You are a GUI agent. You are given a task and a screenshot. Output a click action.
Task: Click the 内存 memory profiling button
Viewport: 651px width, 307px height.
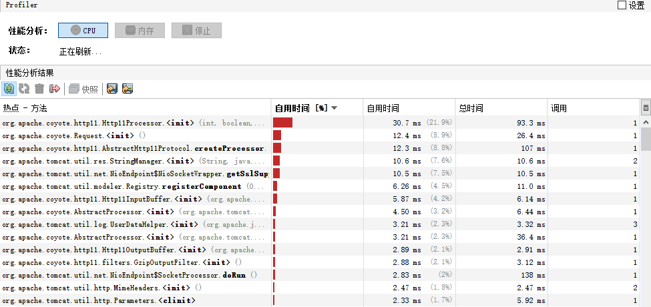tap(140, 31)
